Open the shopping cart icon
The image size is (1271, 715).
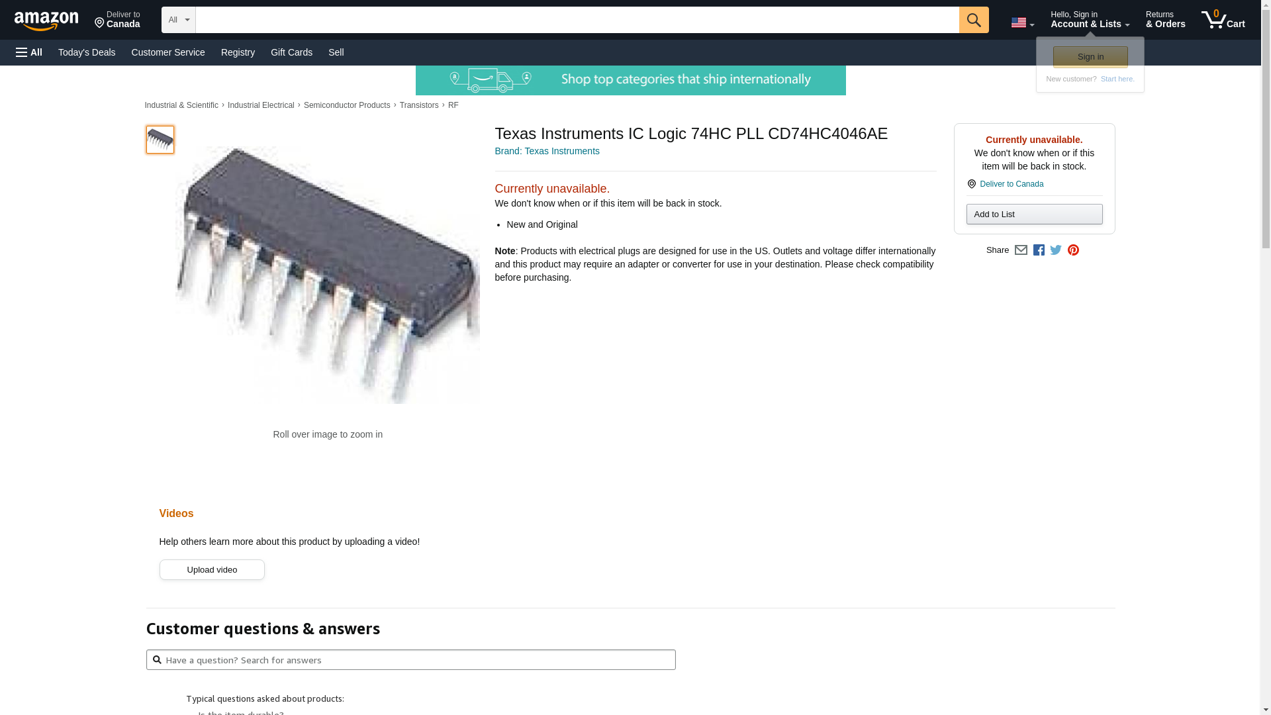point(1223,20)
